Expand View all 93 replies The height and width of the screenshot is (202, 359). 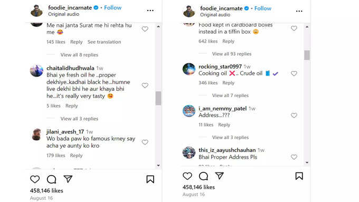coord(232,54)
